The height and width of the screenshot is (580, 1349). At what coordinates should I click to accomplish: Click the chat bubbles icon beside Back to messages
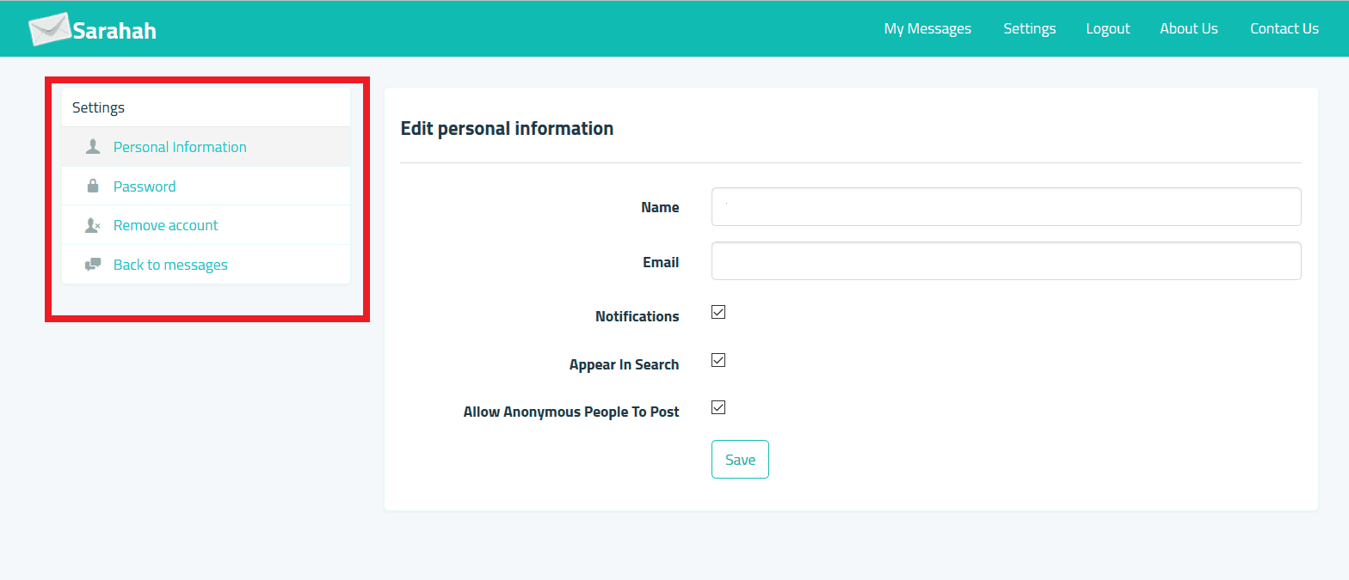[93, 265]
